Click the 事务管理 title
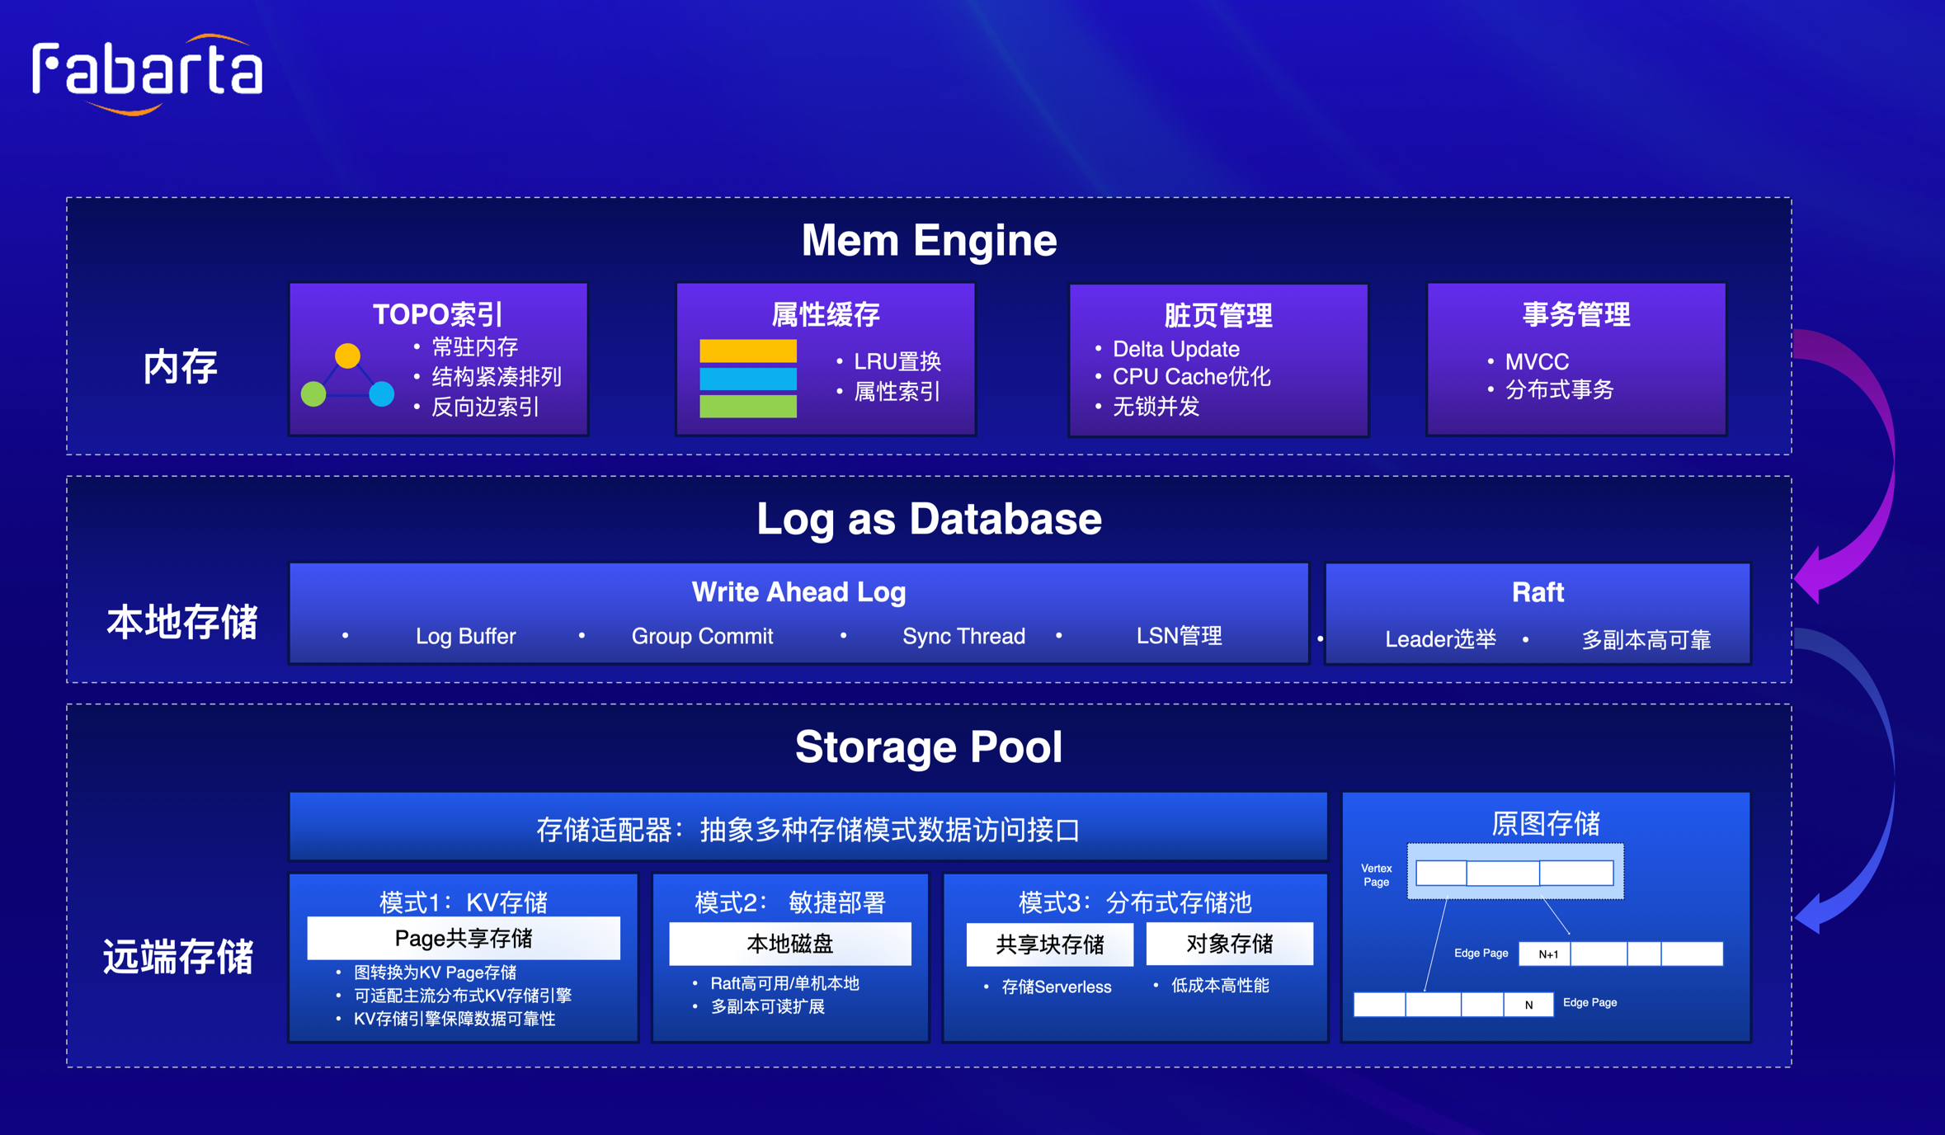Viewport: 1945px width, 1135px height. (1576, 314)
